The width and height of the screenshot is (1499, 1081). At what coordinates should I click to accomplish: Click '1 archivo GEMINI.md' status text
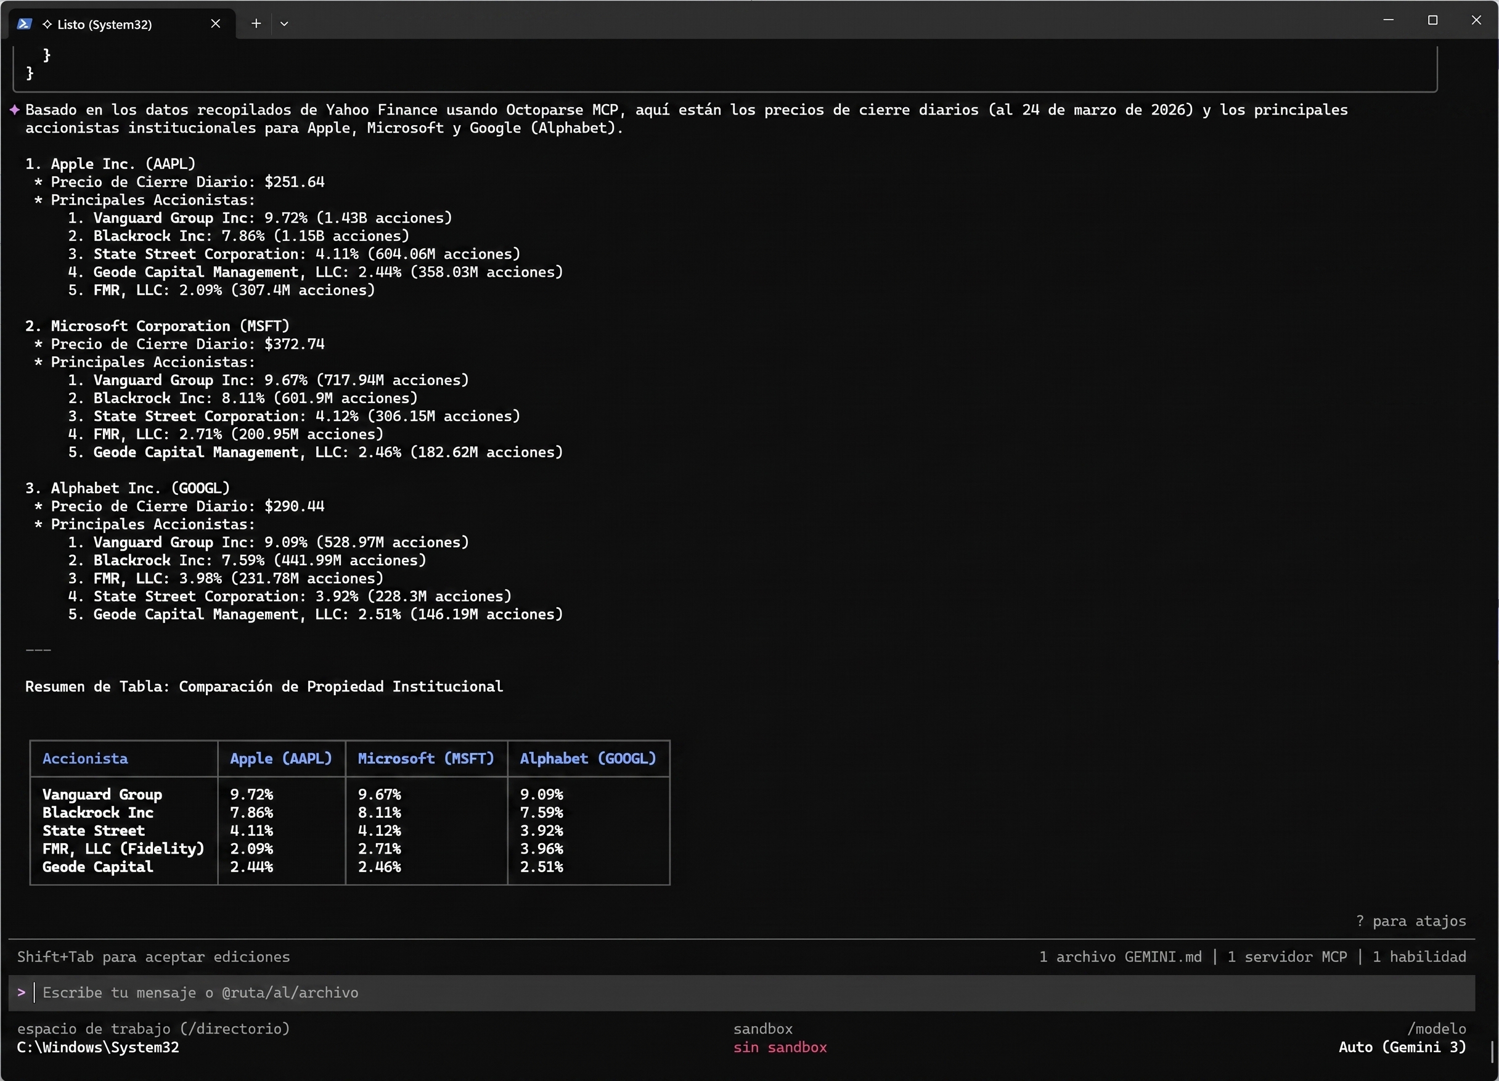(x=1121, y=957)
